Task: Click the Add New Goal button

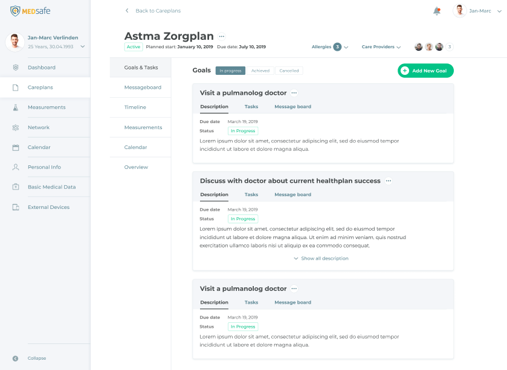Action: pos(425,71)
